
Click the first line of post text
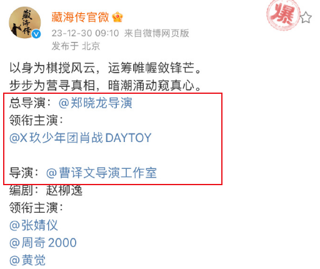tap(106, 68)
